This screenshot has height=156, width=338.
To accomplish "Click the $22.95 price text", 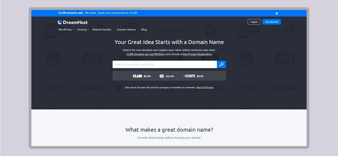I will [170, 76].
